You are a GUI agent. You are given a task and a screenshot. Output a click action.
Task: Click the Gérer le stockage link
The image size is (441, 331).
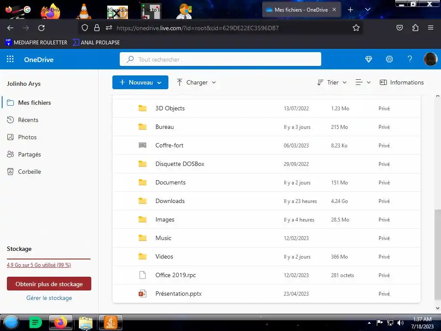49,298
